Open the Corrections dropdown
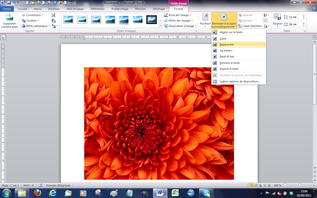317x198 pixels. pyautogui.click(x=33, y=15)
